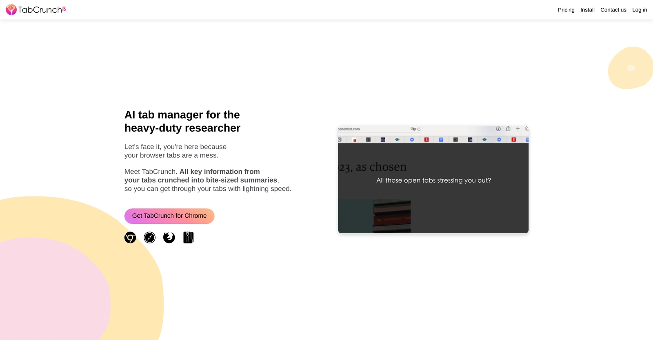Screen dimensions: 653x340
Task: Open the Contact us link
Action: click(613, 10)
